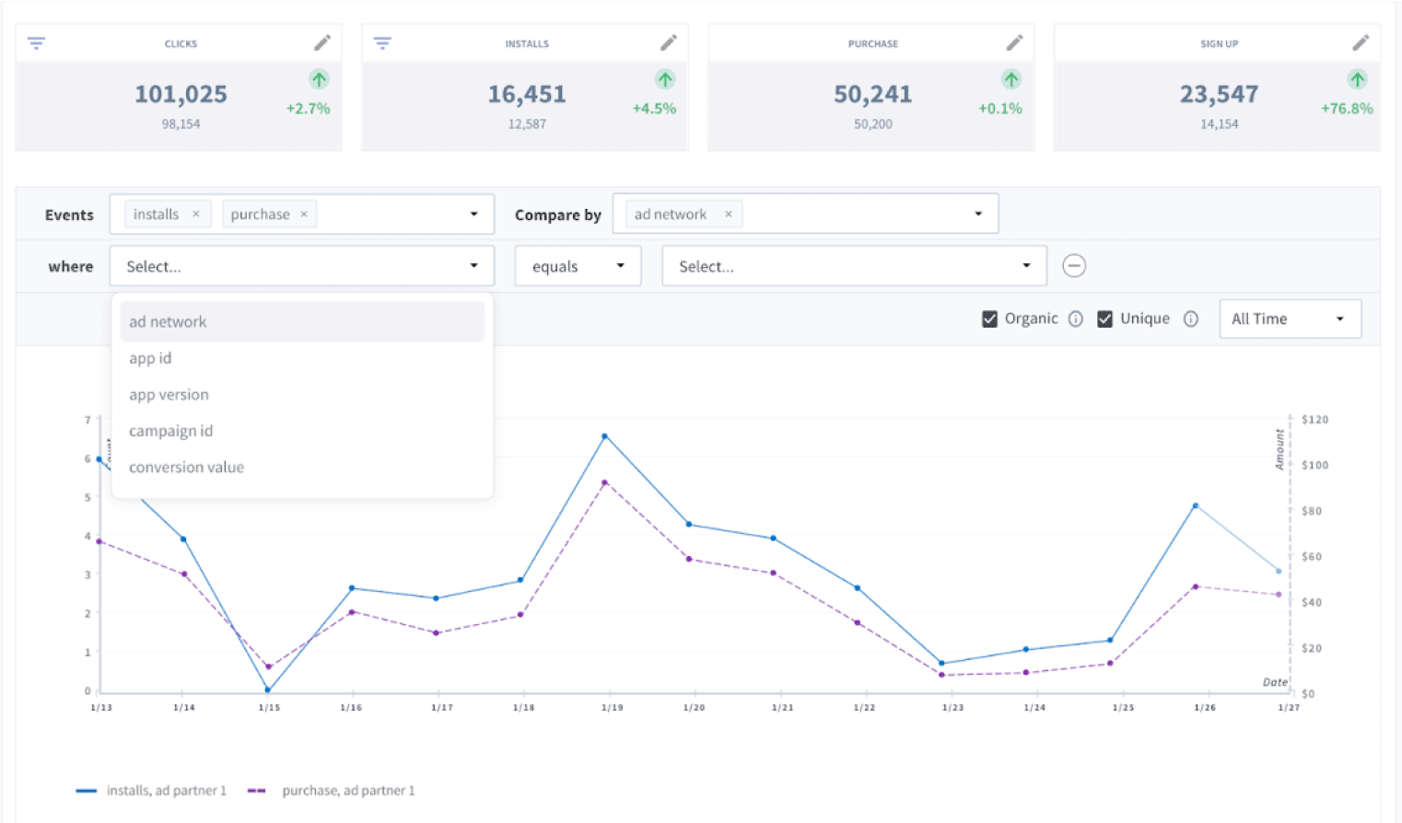The width and height of the screenshot is (1402, 823).
Task: Click the edit pencil on the Purchase card
Action: click(x=1014, y=41)
